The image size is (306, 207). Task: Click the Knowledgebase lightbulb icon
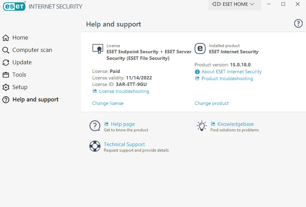point(201,126)
